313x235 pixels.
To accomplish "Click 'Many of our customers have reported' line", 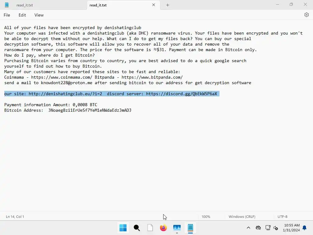I will click(x=92, y=72).
